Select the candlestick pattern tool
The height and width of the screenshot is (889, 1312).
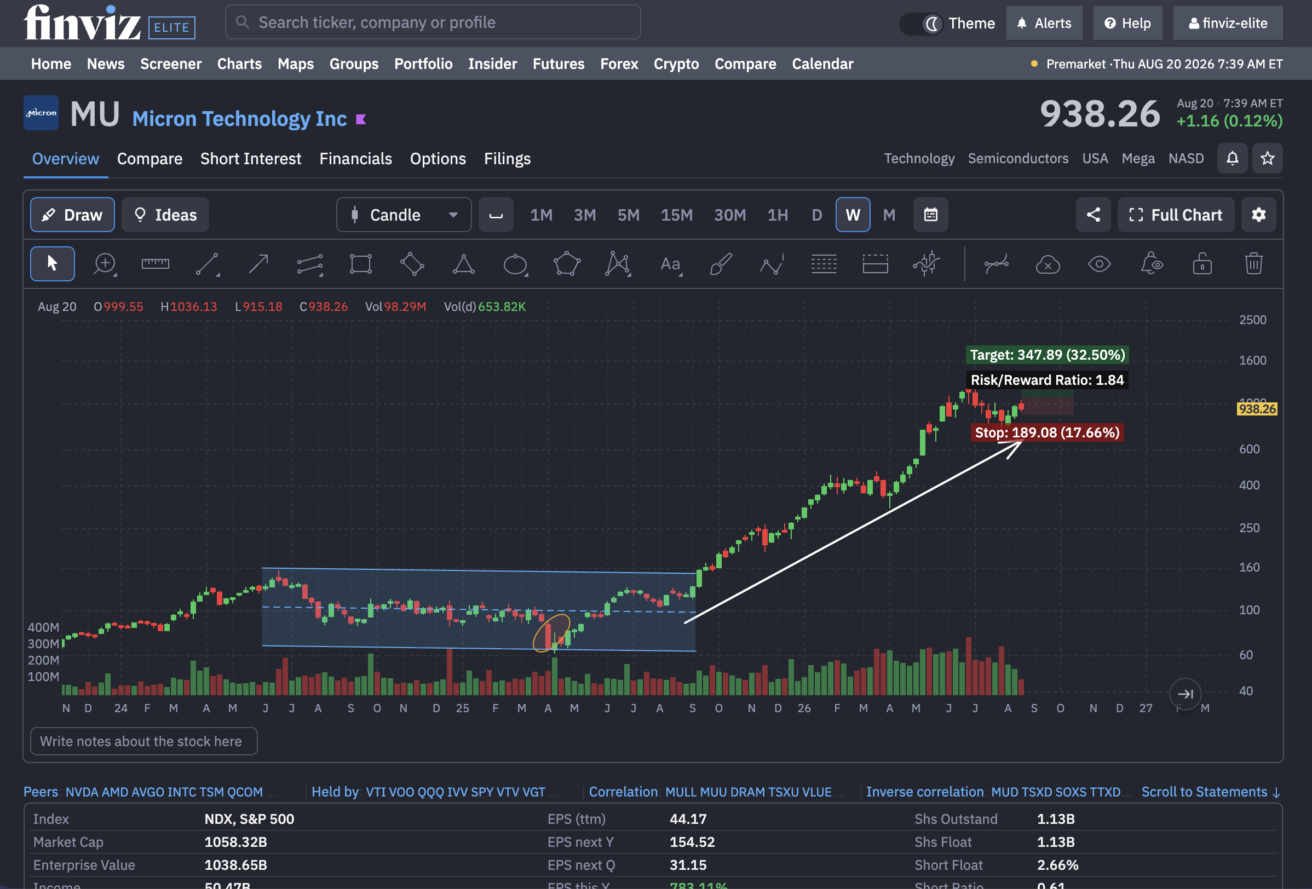click(927, 264)
